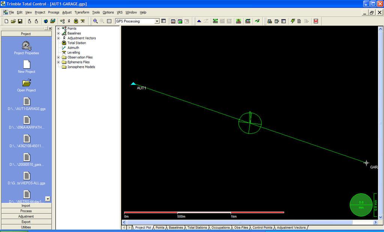Click the sidebar scroll-down arrow button
Screen dimensions: 384x232
pos(48,199)
